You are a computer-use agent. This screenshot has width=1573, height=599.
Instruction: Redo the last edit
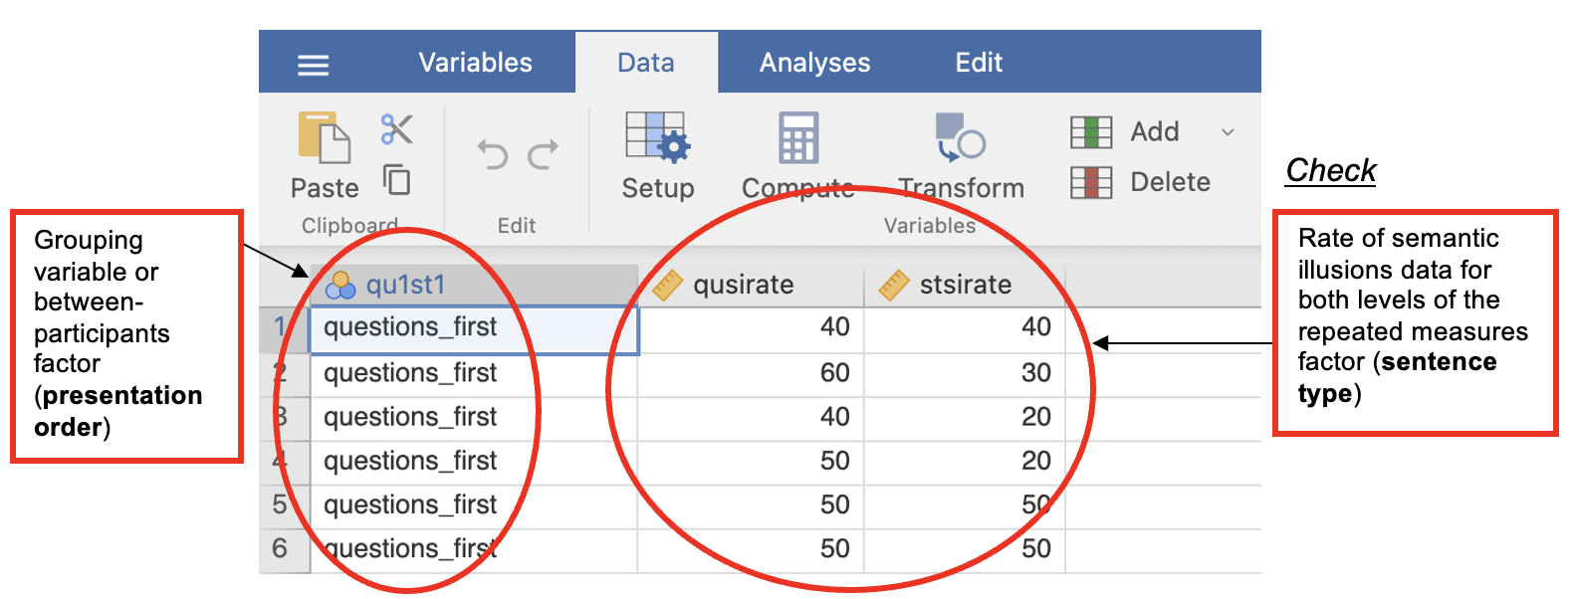(544, 155)
